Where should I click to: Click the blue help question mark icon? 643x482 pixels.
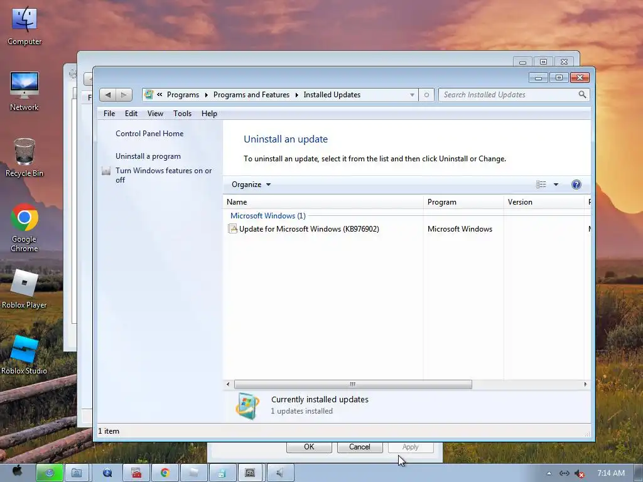(576, 185)
